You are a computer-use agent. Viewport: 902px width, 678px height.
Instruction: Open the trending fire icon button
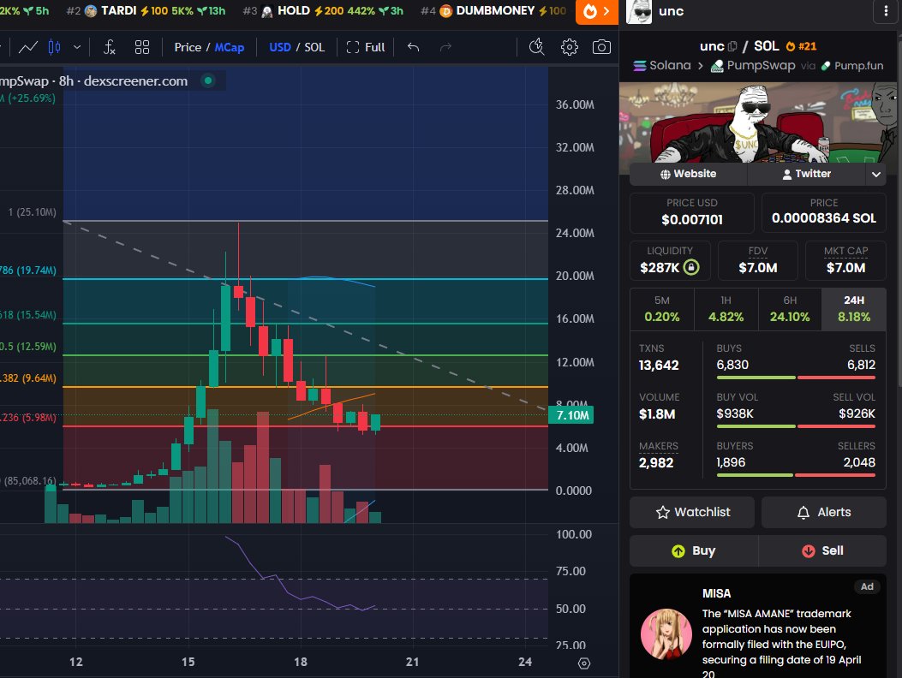point(596,11)
